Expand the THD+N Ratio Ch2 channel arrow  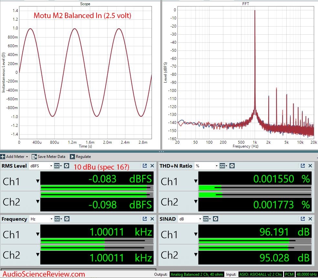click(x=196, y=201)
